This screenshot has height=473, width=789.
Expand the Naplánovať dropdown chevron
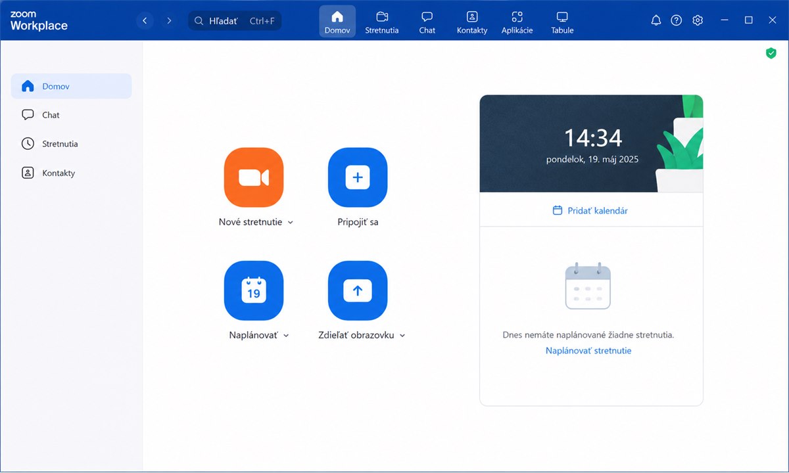(286, 336)
